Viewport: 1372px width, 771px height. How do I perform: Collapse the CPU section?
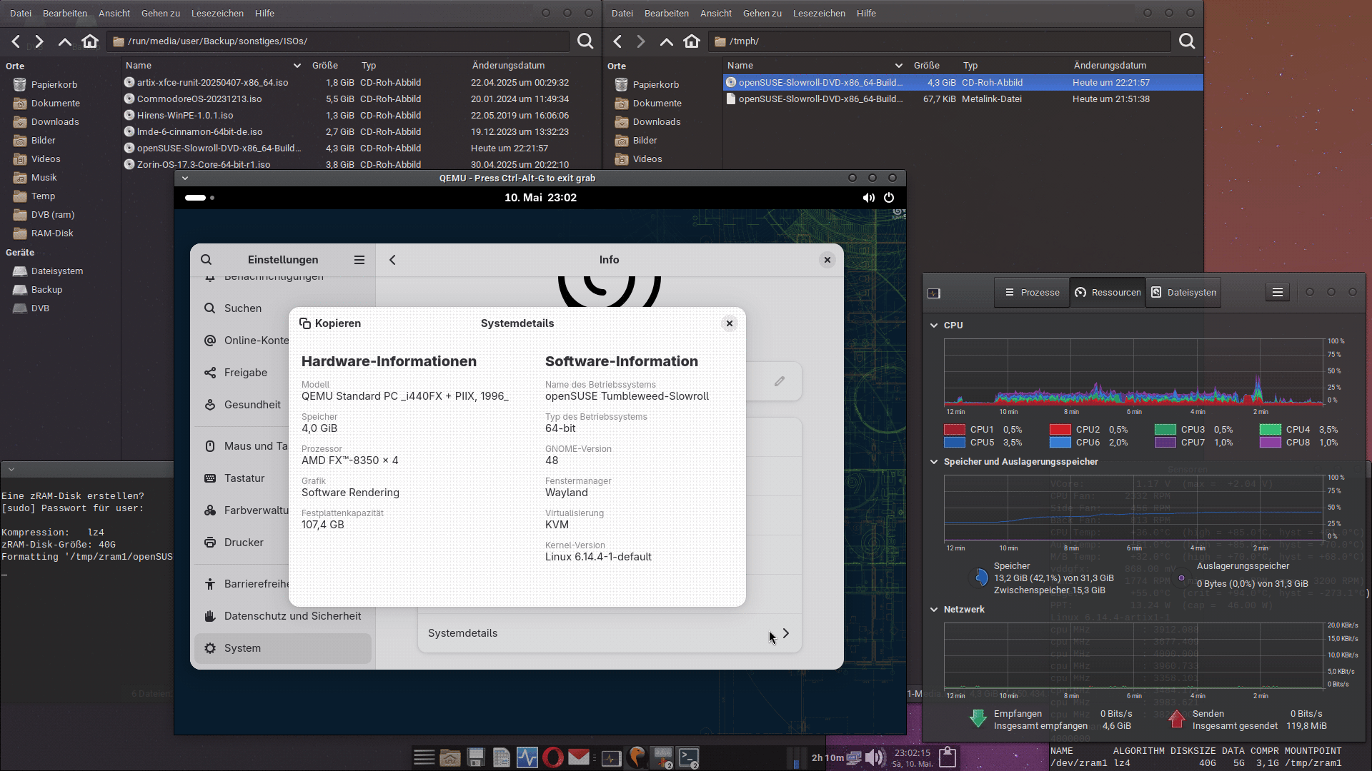coord(934,325)
